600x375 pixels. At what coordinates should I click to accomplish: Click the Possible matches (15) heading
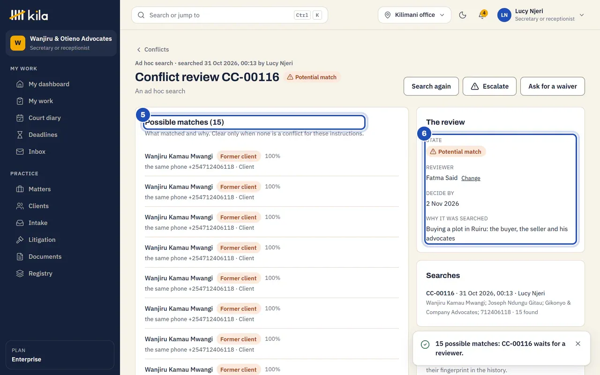pos(184,122)
